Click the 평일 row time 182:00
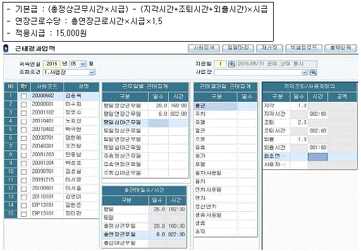The height and width of the screenshot is (251, 361). coord(176,209)
